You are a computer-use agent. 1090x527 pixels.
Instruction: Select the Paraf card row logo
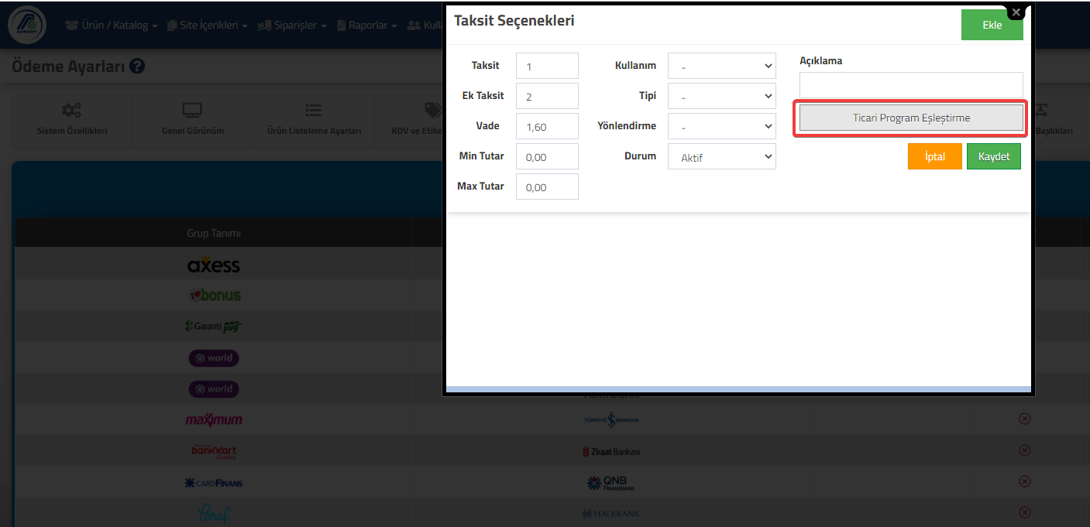[214, 514]
